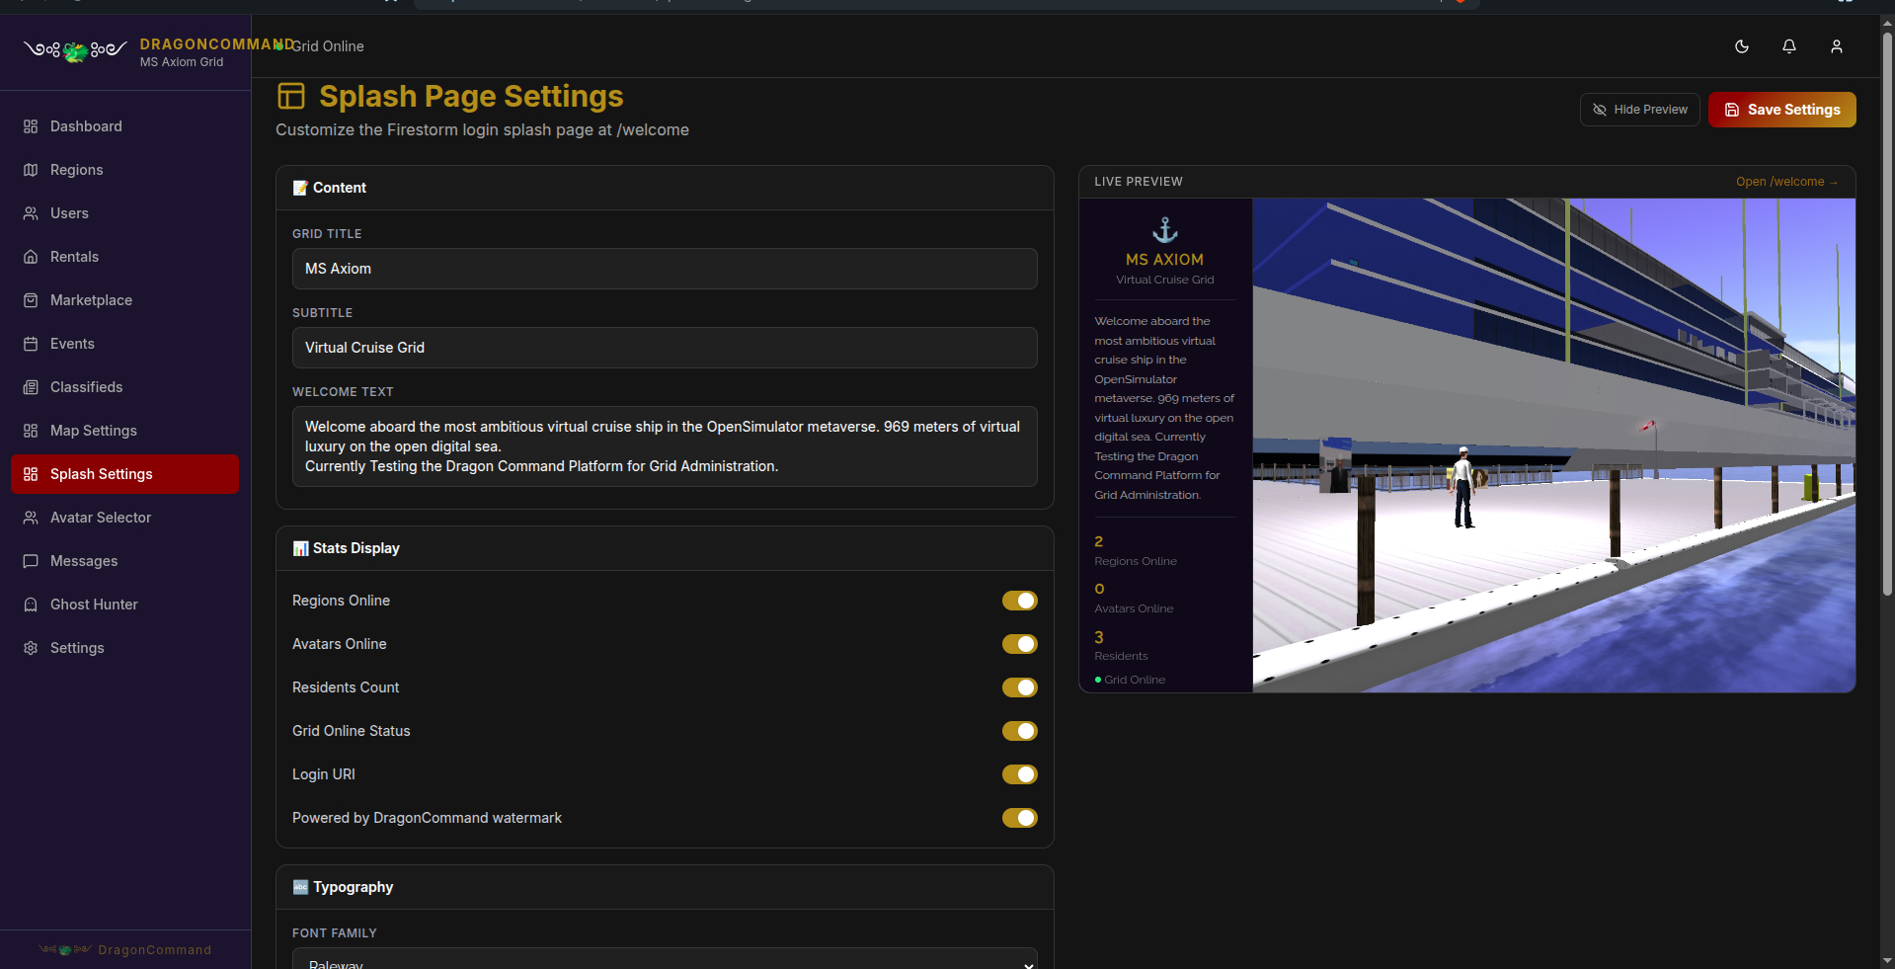Click the Marketplace bag icon
The image size is (1895, 969).
tap(31, 300)
